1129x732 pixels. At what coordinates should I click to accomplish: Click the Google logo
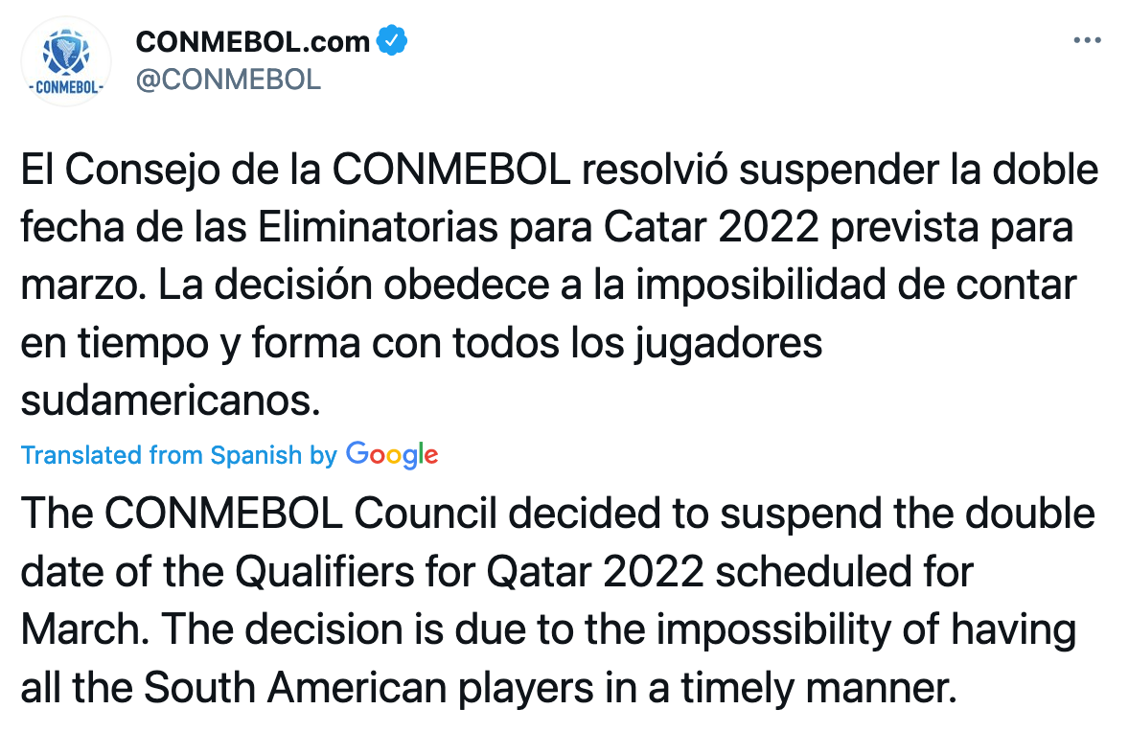coord(392,454)
